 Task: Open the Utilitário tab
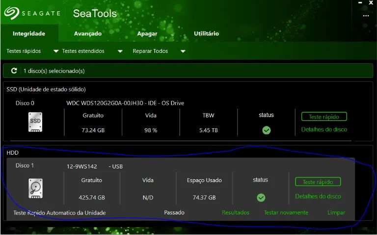206,33
